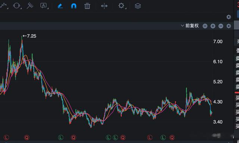The height and width of the screenshot is (143, 239).
Task: Click the minus zoom-out circle button
Action: (x=221, y=26)
